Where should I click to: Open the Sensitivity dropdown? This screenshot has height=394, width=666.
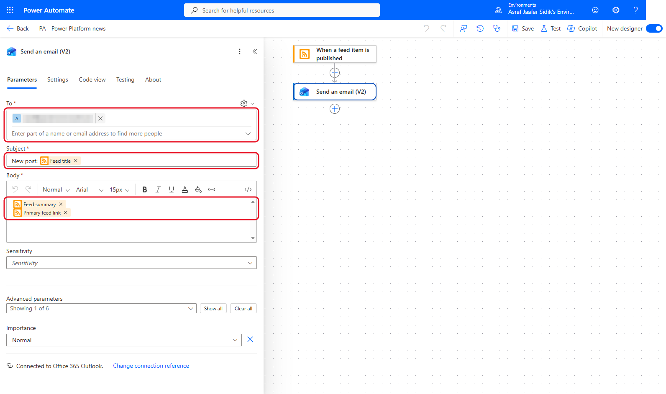131,263
